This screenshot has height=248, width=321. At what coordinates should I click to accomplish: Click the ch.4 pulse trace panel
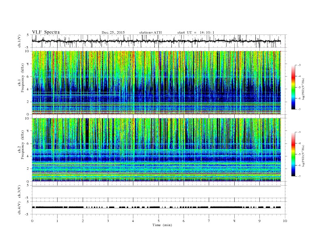pos(159,208)
